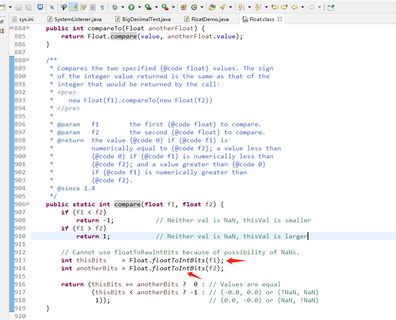Viewport: 396px width, 320px height.
Task: Click the Next Annotation down-arrow icon
Action: [241, 7]
